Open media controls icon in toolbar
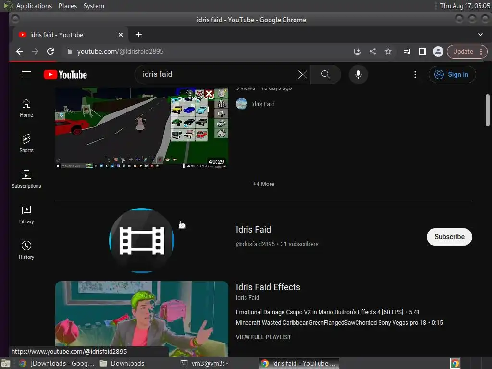 [x=407, y=51]
